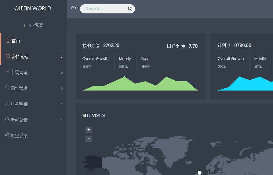Select the 首页 menu item
Viewport: 273px width, 175px height.
coord(34,41)
